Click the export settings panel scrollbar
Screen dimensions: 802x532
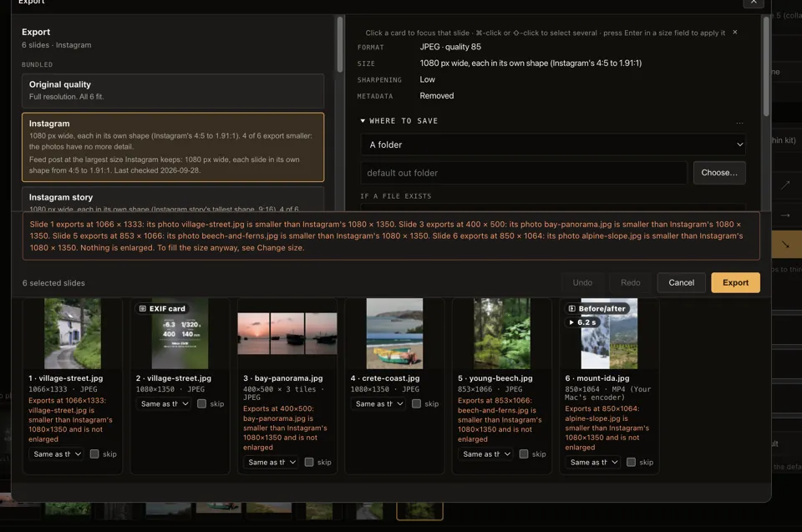[x=766, y=67]
